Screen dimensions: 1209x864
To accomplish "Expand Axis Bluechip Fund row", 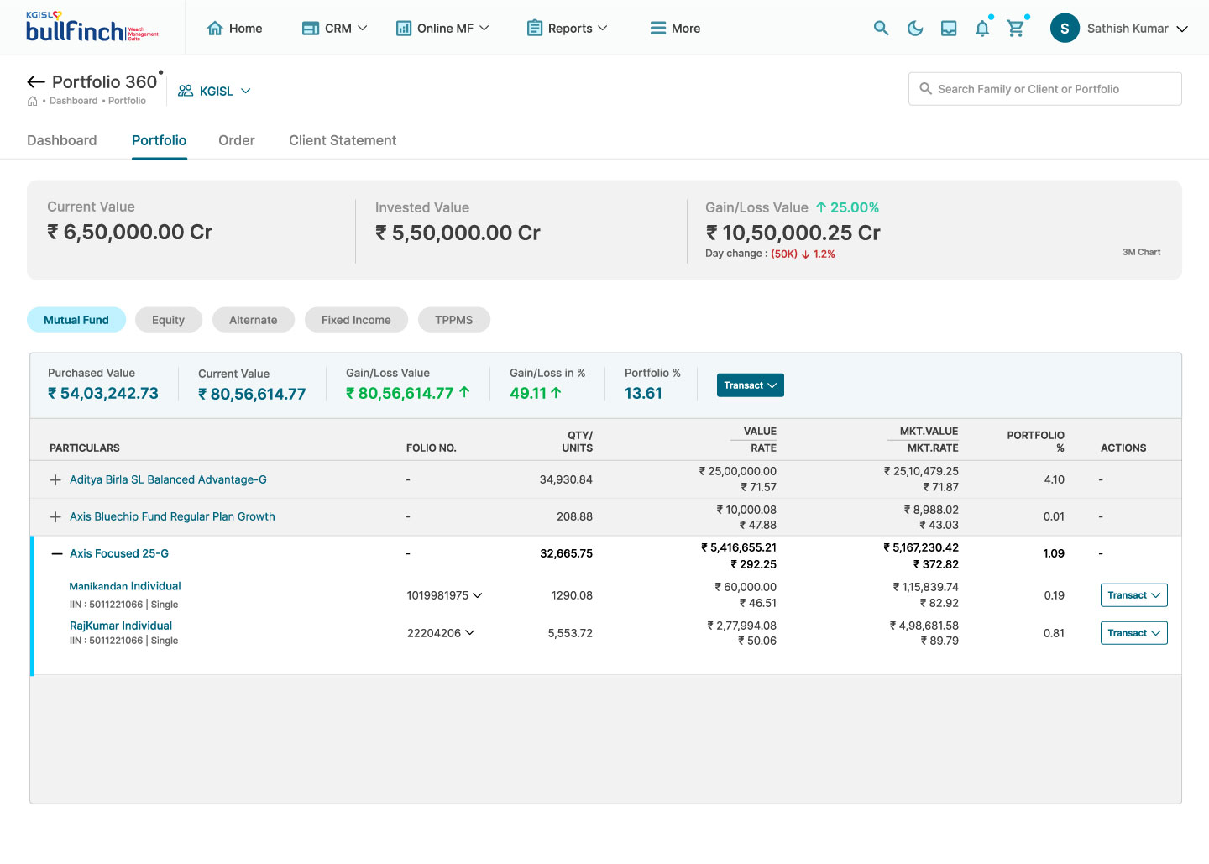I will click(x=55, y=516).
